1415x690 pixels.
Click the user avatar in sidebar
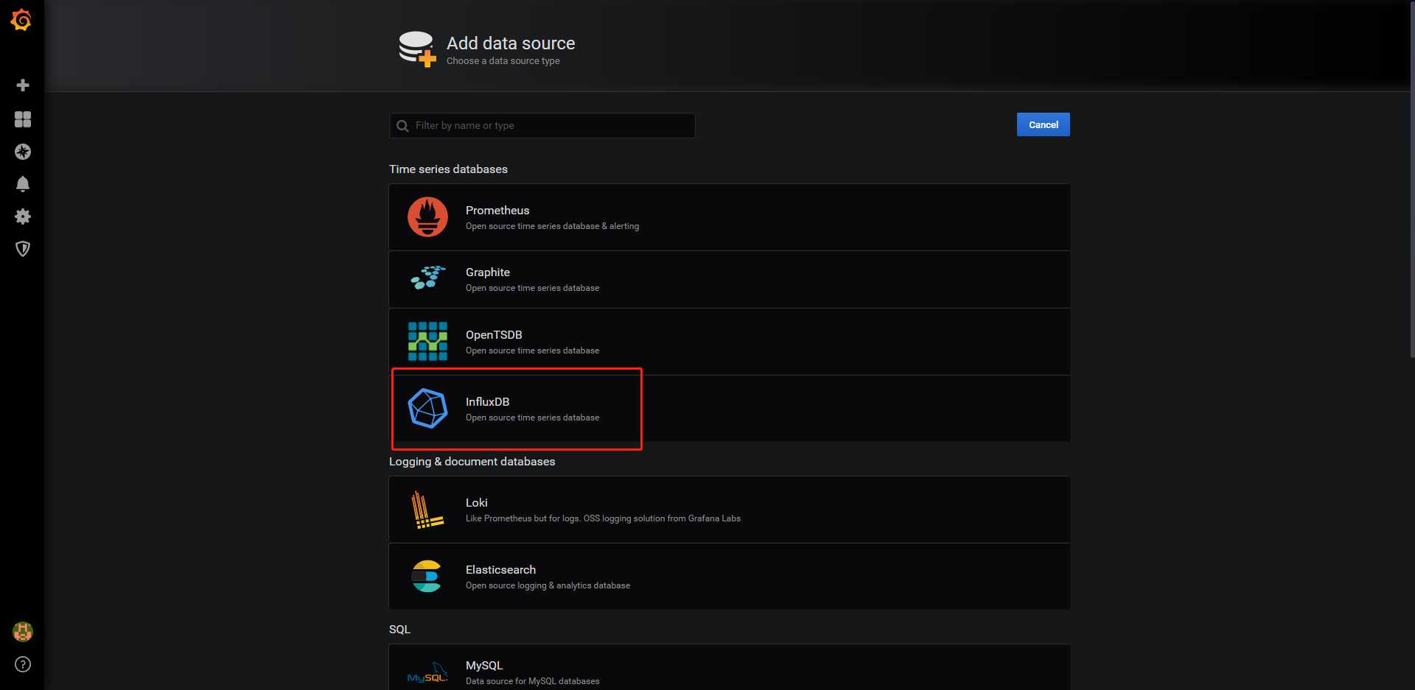(23, 632)
